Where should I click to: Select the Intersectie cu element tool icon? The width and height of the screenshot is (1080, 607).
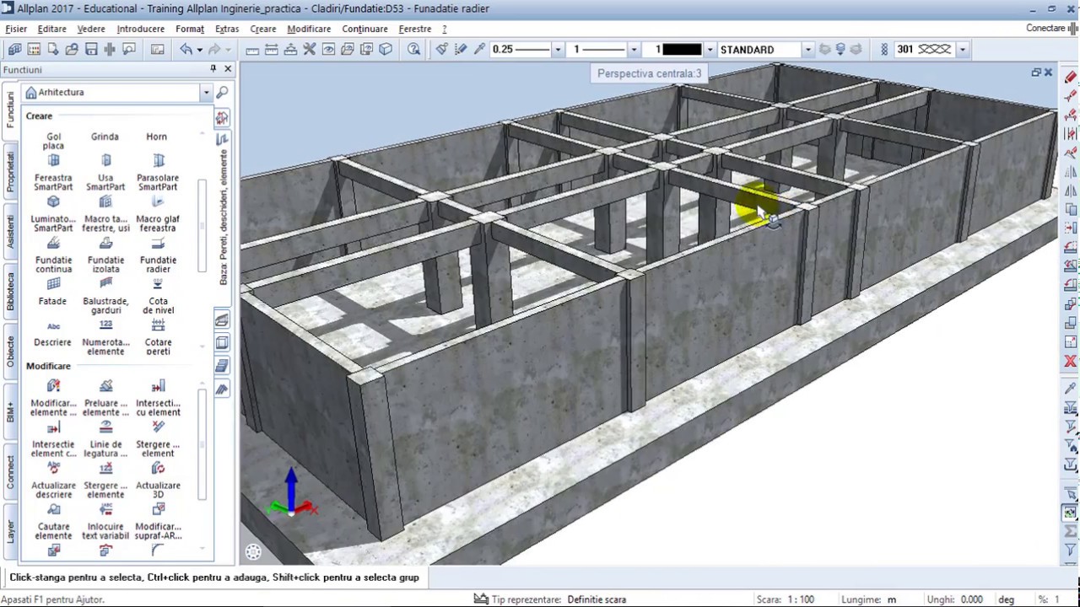158,386
